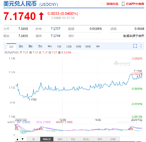Open the 在APP中查看 link
146x142 pixels.
(135, 4)
